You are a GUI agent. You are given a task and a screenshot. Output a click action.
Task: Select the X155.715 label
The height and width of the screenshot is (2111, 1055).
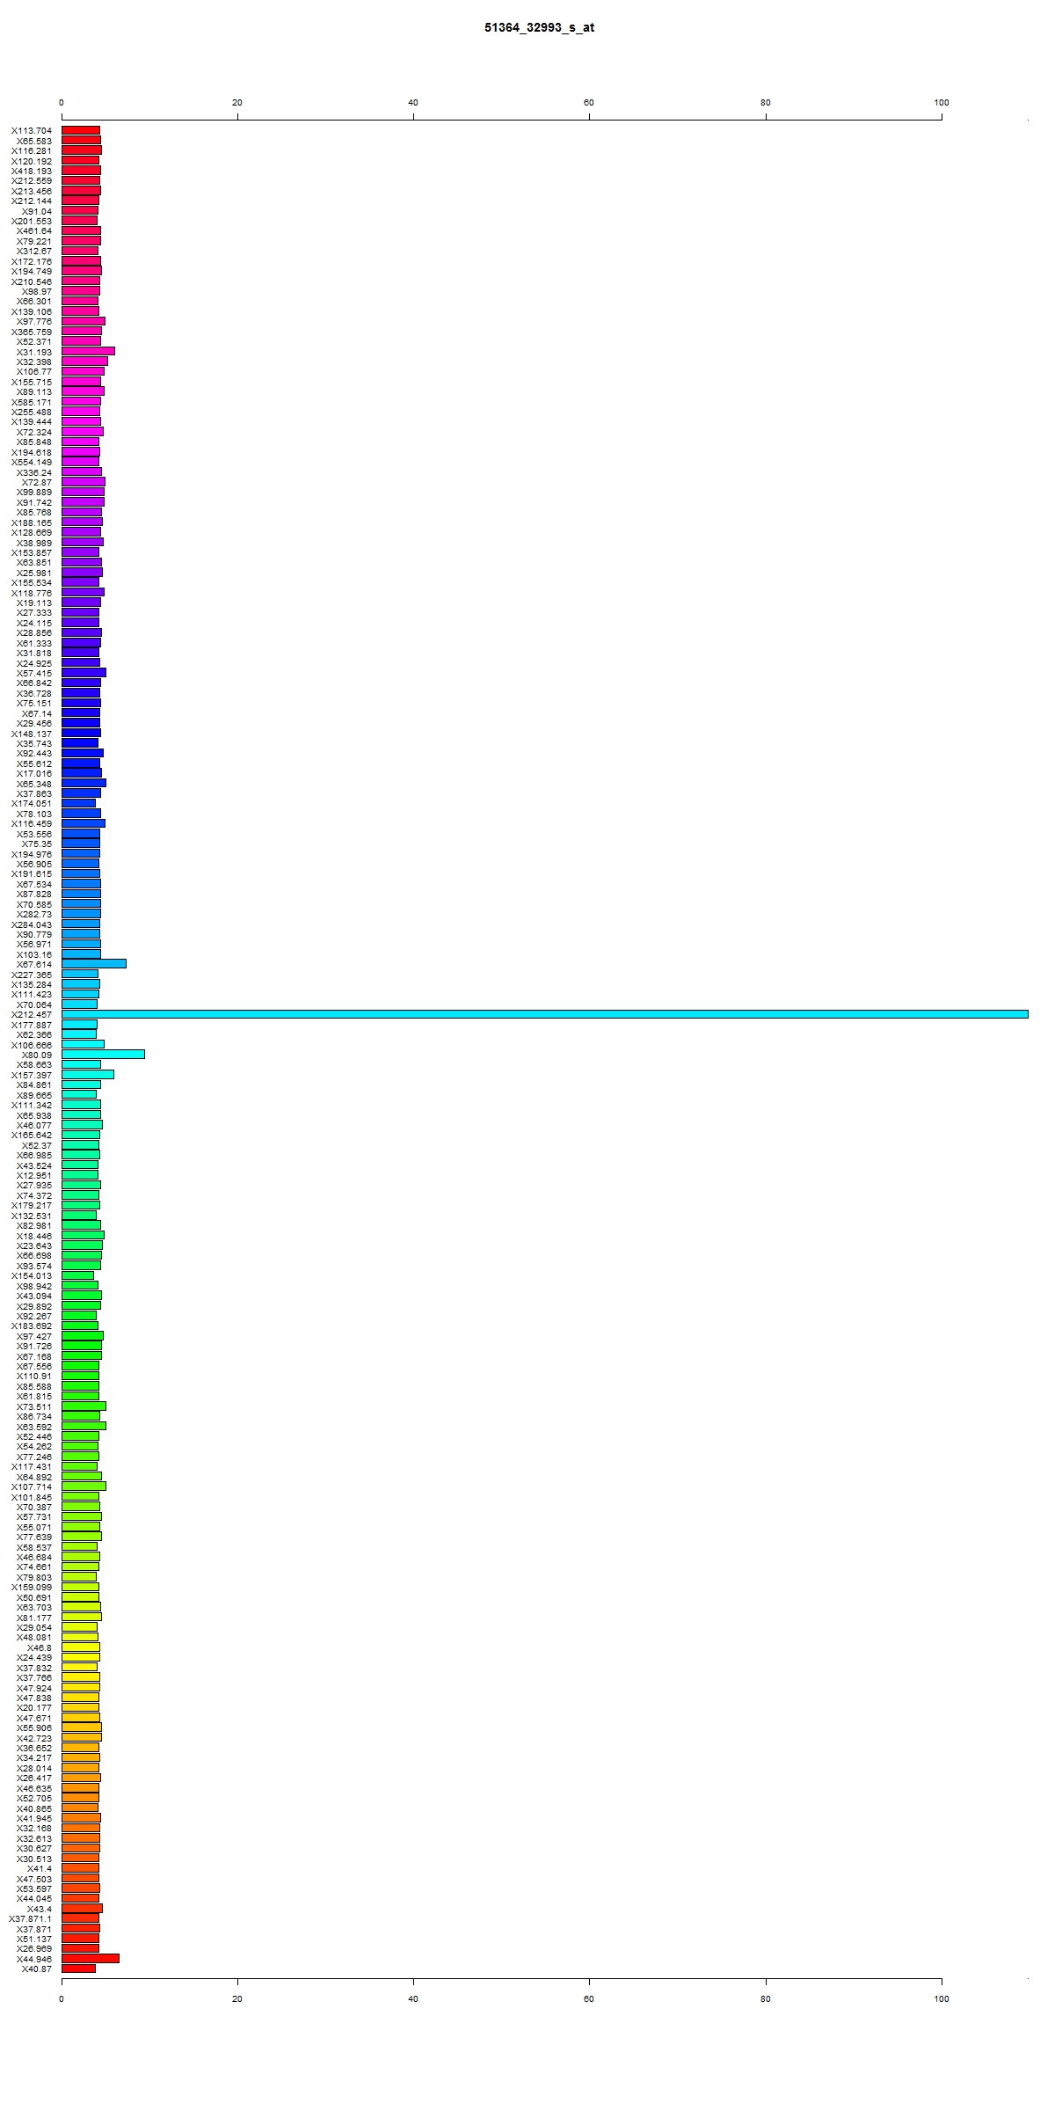32,382
